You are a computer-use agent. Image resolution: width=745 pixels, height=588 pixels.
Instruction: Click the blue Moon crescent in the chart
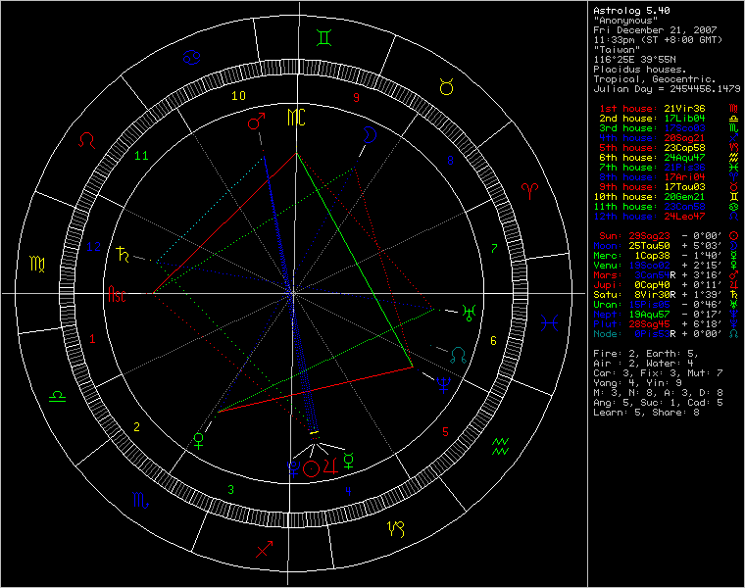pos(370,135)
